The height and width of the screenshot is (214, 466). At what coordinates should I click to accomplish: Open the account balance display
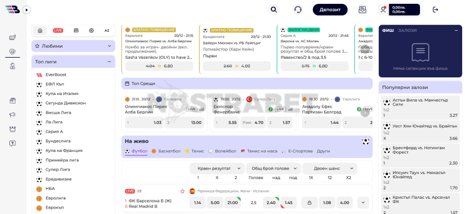point(404,10)
